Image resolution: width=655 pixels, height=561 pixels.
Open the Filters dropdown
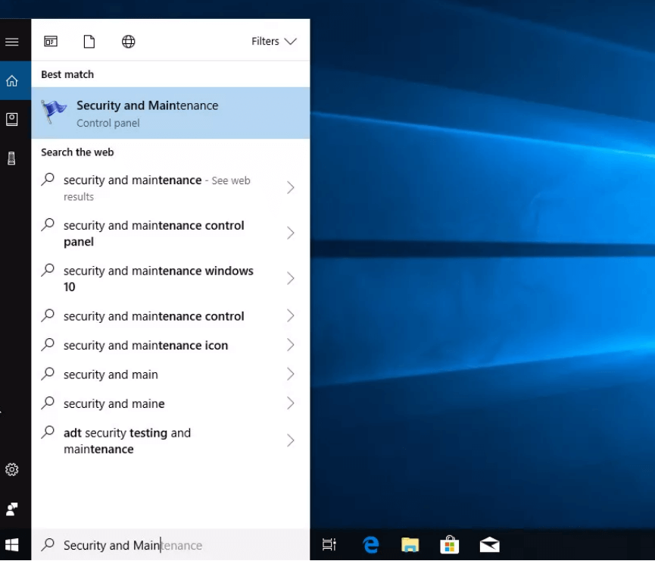coord(274,41)
